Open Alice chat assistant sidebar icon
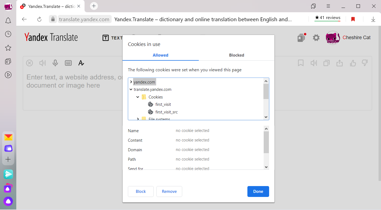 [8, 188]
